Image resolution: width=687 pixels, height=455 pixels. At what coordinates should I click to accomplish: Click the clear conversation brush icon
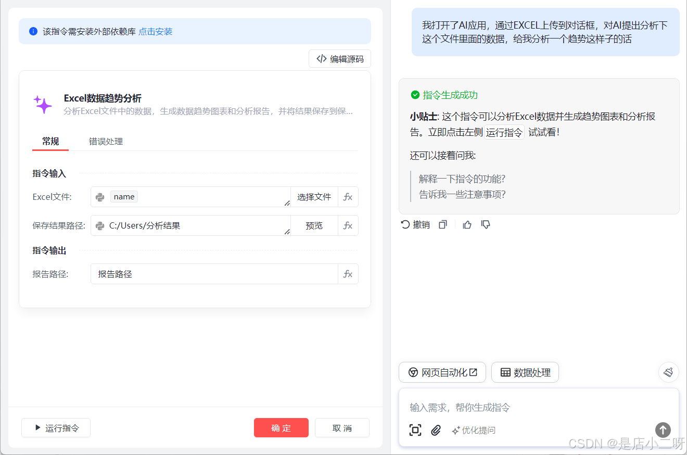(x=669, y=372)
